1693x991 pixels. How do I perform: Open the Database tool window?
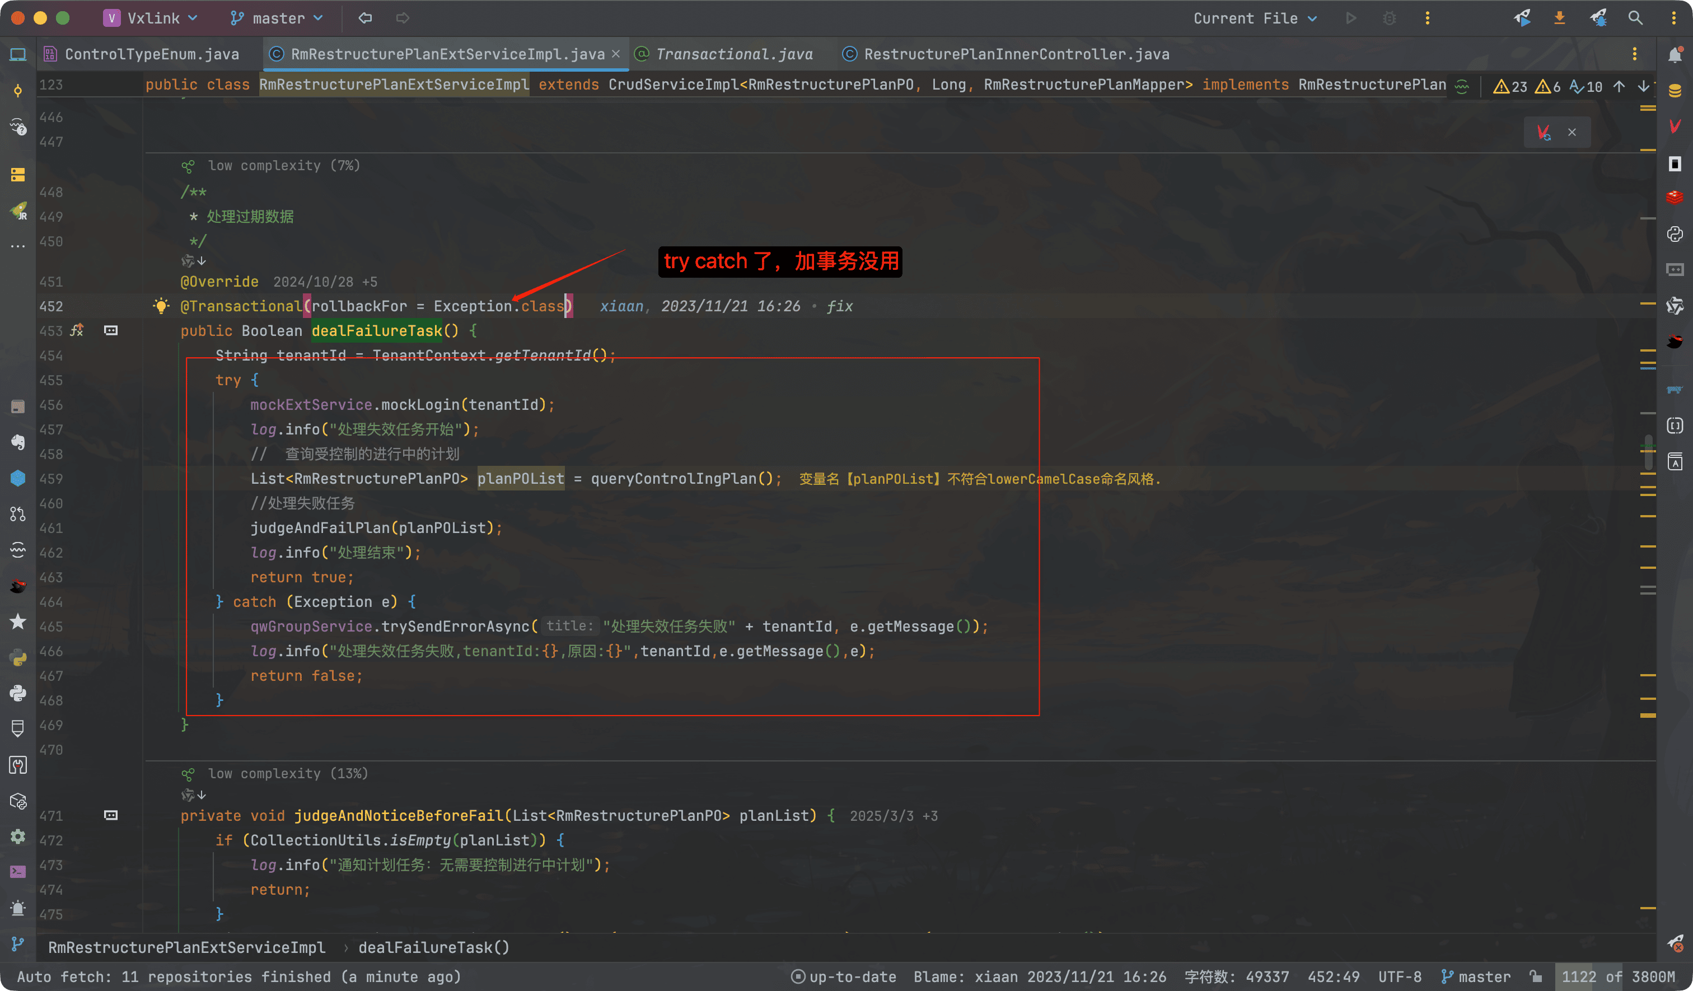[1675, 91]
